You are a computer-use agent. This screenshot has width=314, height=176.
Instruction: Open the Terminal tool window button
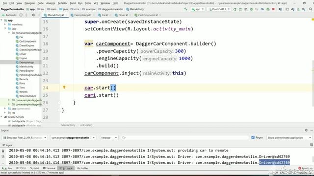point(49,168)
